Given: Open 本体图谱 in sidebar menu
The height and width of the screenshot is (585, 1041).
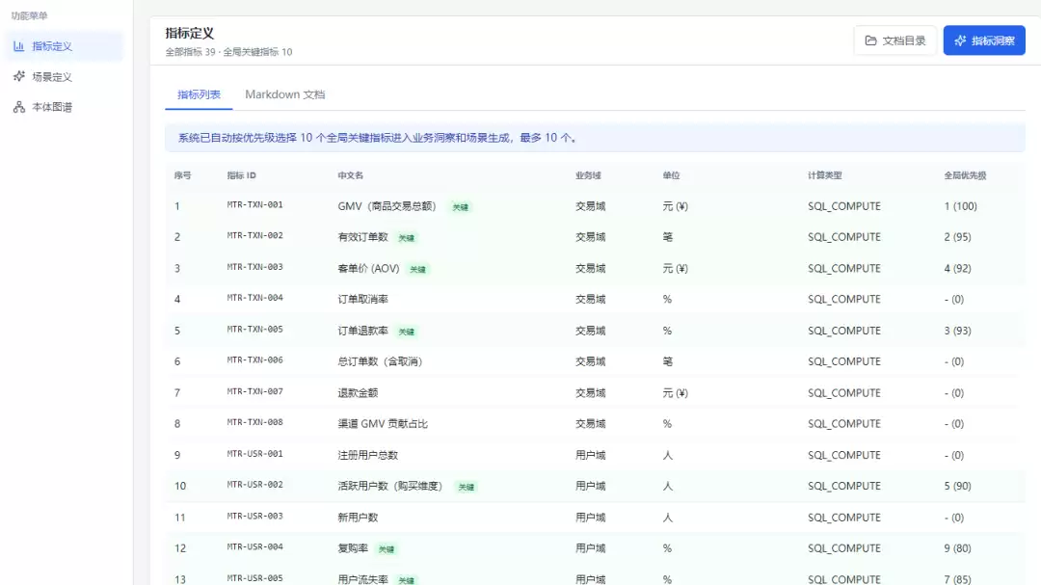Looking at the screenshot, I should 63,107.
